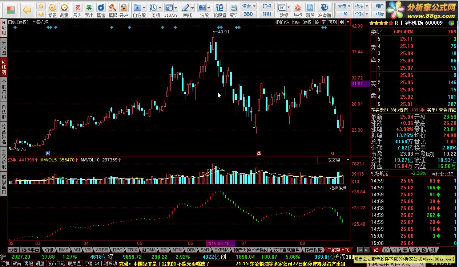459x267 pixels.
Task: Open the 数据 PE data icon
Action: pyautogui.click(x=282, y=7)
